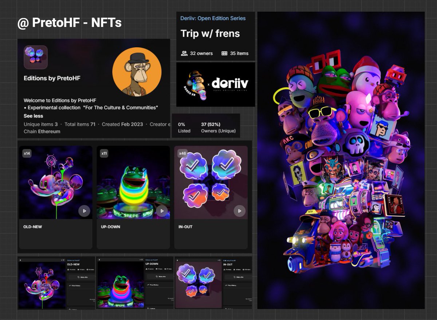The image size is (437, 320).
Task: Click the 'Editions by PretoHF' collection name
Action: (52, 78)
